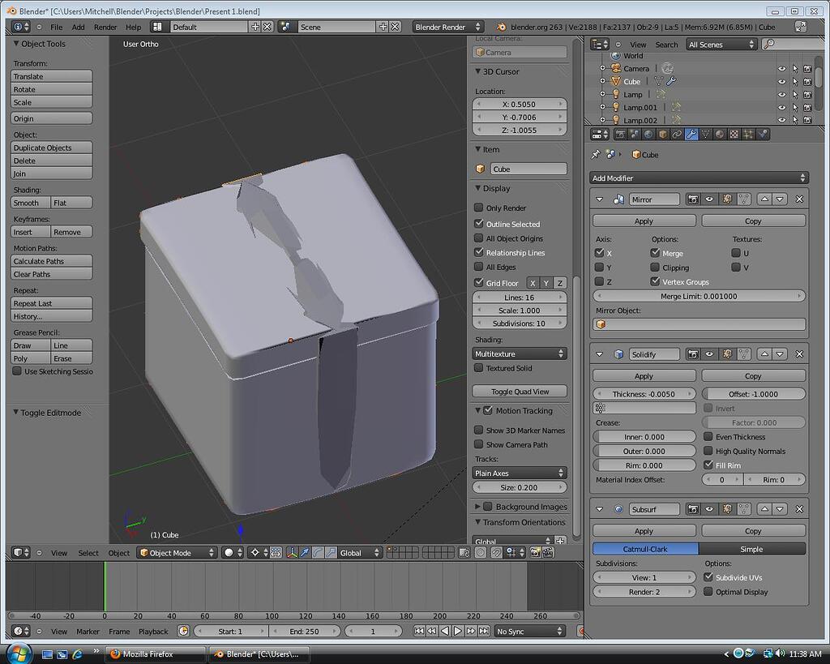Screen dimensions: 830x664
Task: Open the Add menu in top bar
Action: [x=79, y=27]
